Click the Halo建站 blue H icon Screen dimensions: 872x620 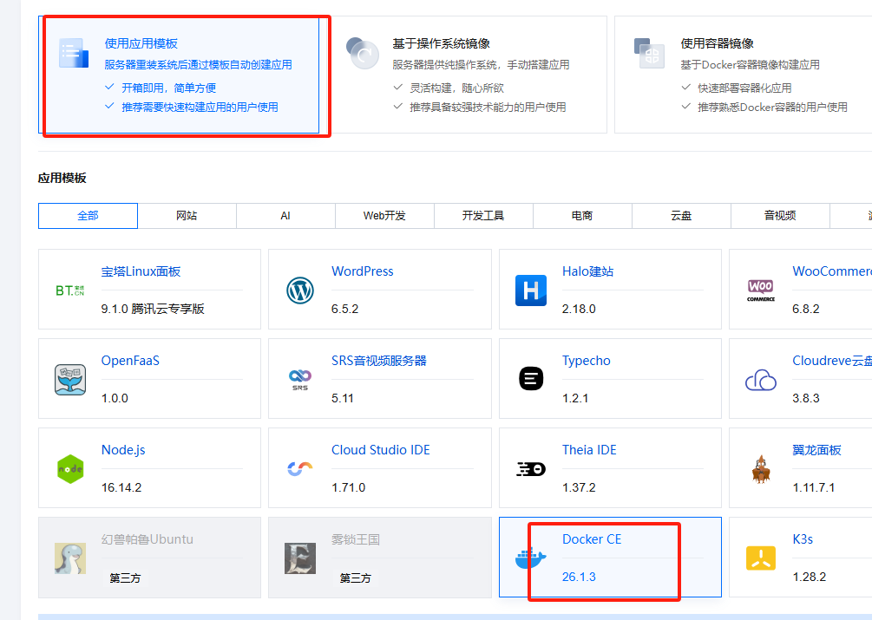point(530,290)
